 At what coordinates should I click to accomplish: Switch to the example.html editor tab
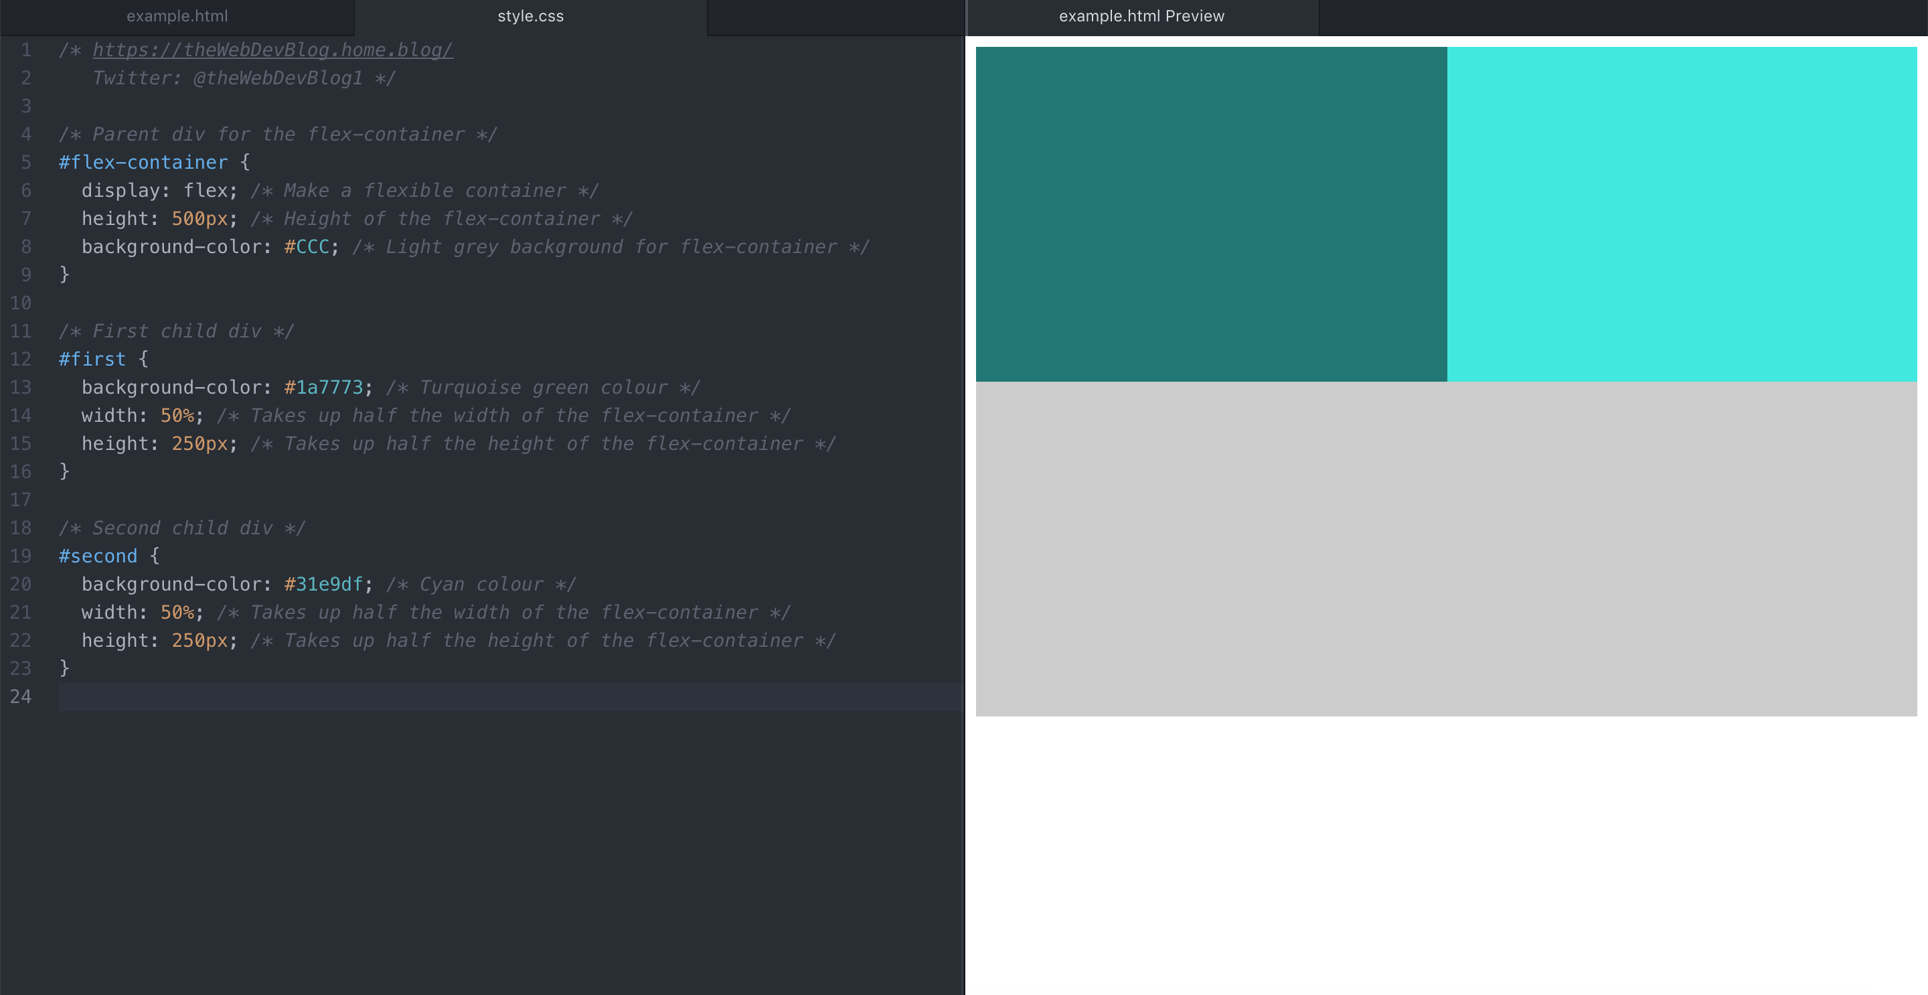177,17
